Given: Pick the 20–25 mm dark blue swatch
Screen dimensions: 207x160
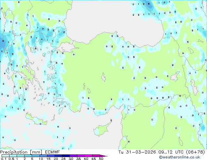Looking at the screenshot, I should click(x=58, y=156).
